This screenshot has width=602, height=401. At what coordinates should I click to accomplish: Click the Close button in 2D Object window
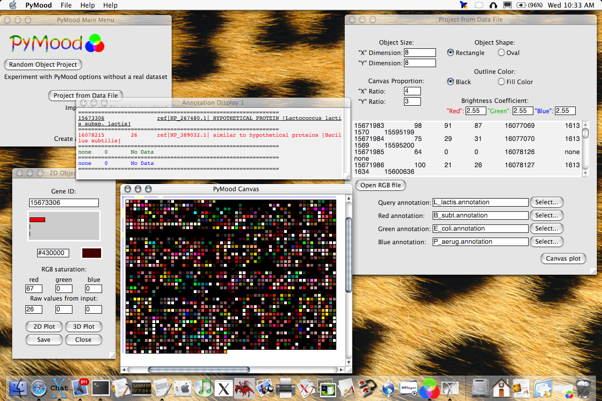click(83, 339)
